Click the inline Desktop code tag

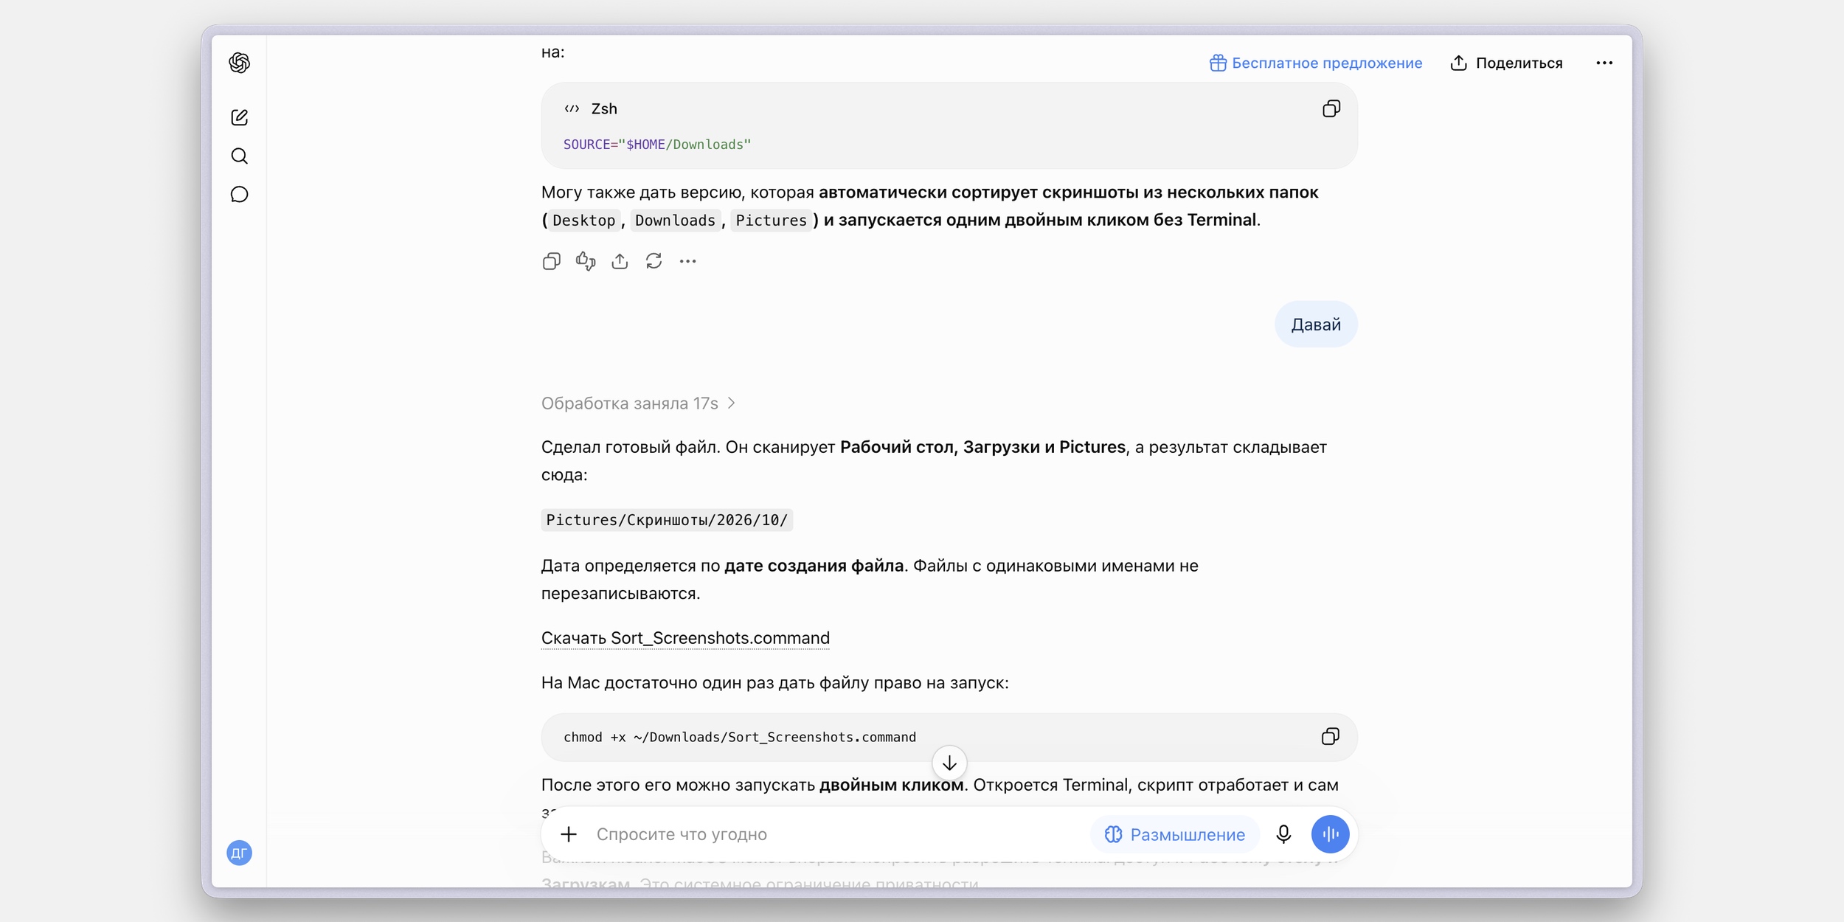583,221
